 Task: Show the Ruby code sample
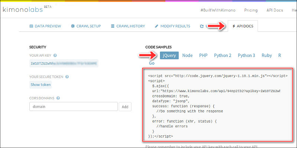tap(267, 55)
